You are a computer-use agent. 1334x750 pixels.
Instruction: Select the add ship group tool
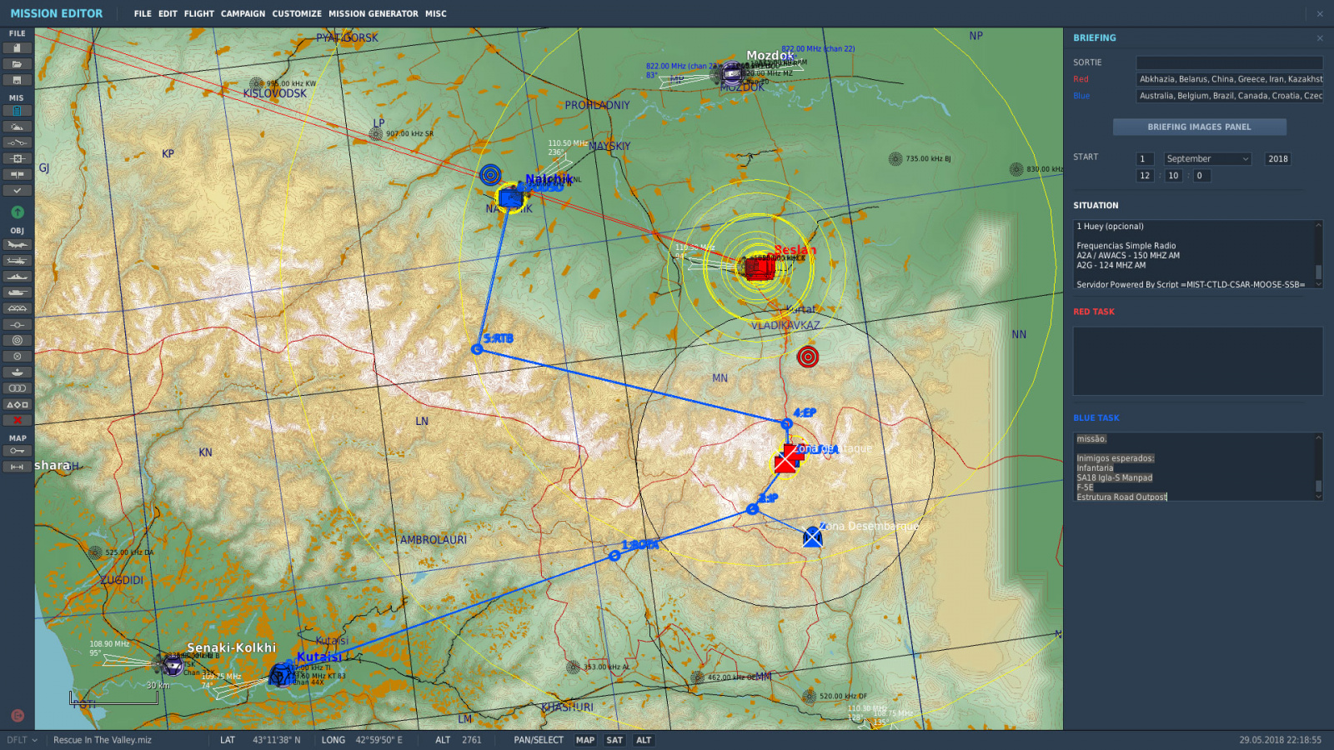click(x=17, y=277)
